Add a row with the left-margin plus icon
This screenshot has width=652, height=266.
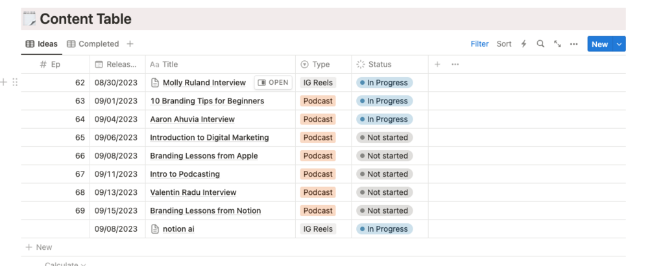[5, 82]
